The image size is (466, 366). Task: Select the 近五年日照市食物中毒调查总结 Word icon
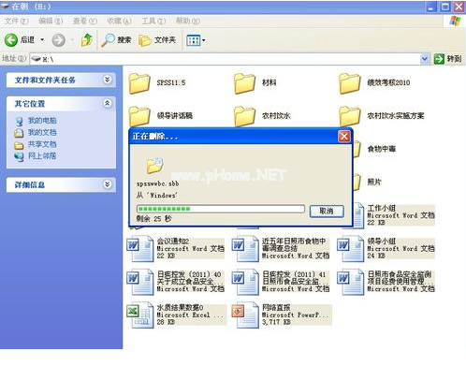[245, 249]
